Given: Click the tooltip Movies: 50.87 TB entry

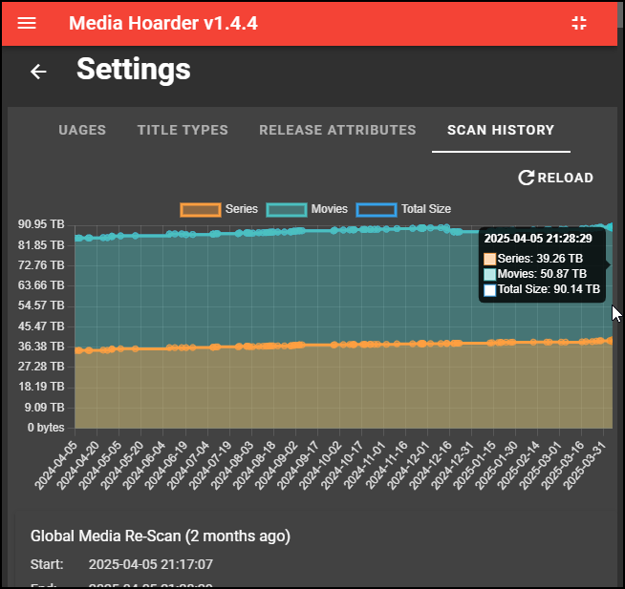Looking at the screenshot, I should pyautogui.click(x=535, y=274).
